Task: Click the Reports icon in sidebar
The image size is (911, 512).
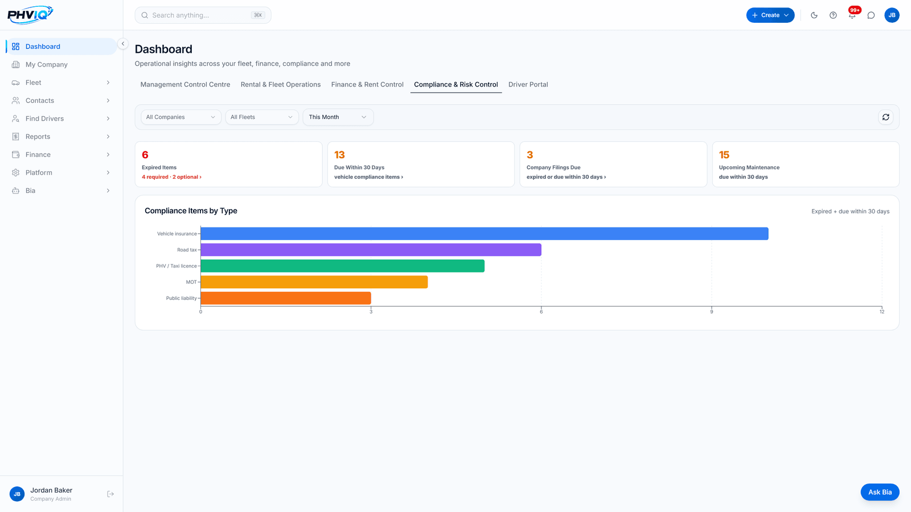Action: coord(16,137)
